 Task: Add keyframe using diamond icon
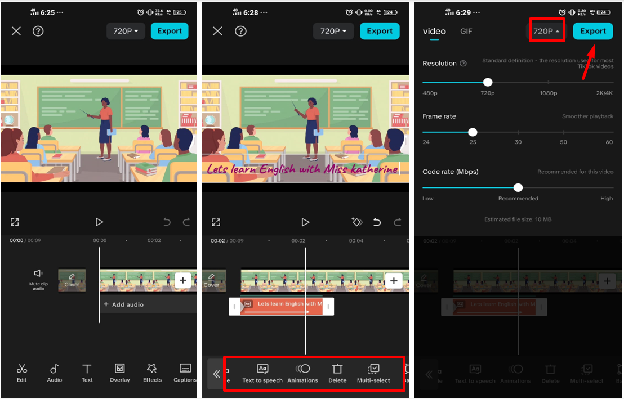click(357, 222)
